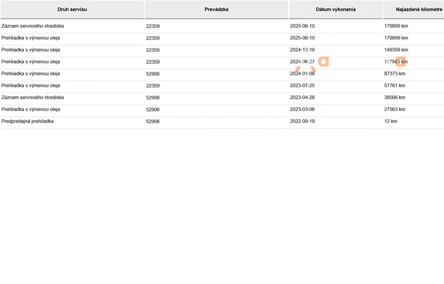This screenshot has height=284, width=444.
Task: Click date 2022-09-19
Action: coord(302,121)
